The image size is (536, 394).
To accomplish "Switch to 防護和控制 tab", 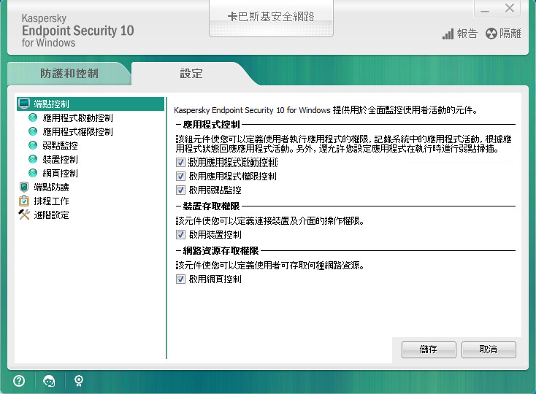I will point(69,74).
